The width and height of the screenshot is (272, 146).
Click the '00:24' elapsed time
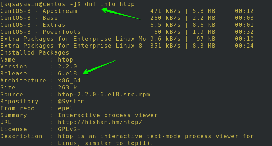[x=244, y=46]
